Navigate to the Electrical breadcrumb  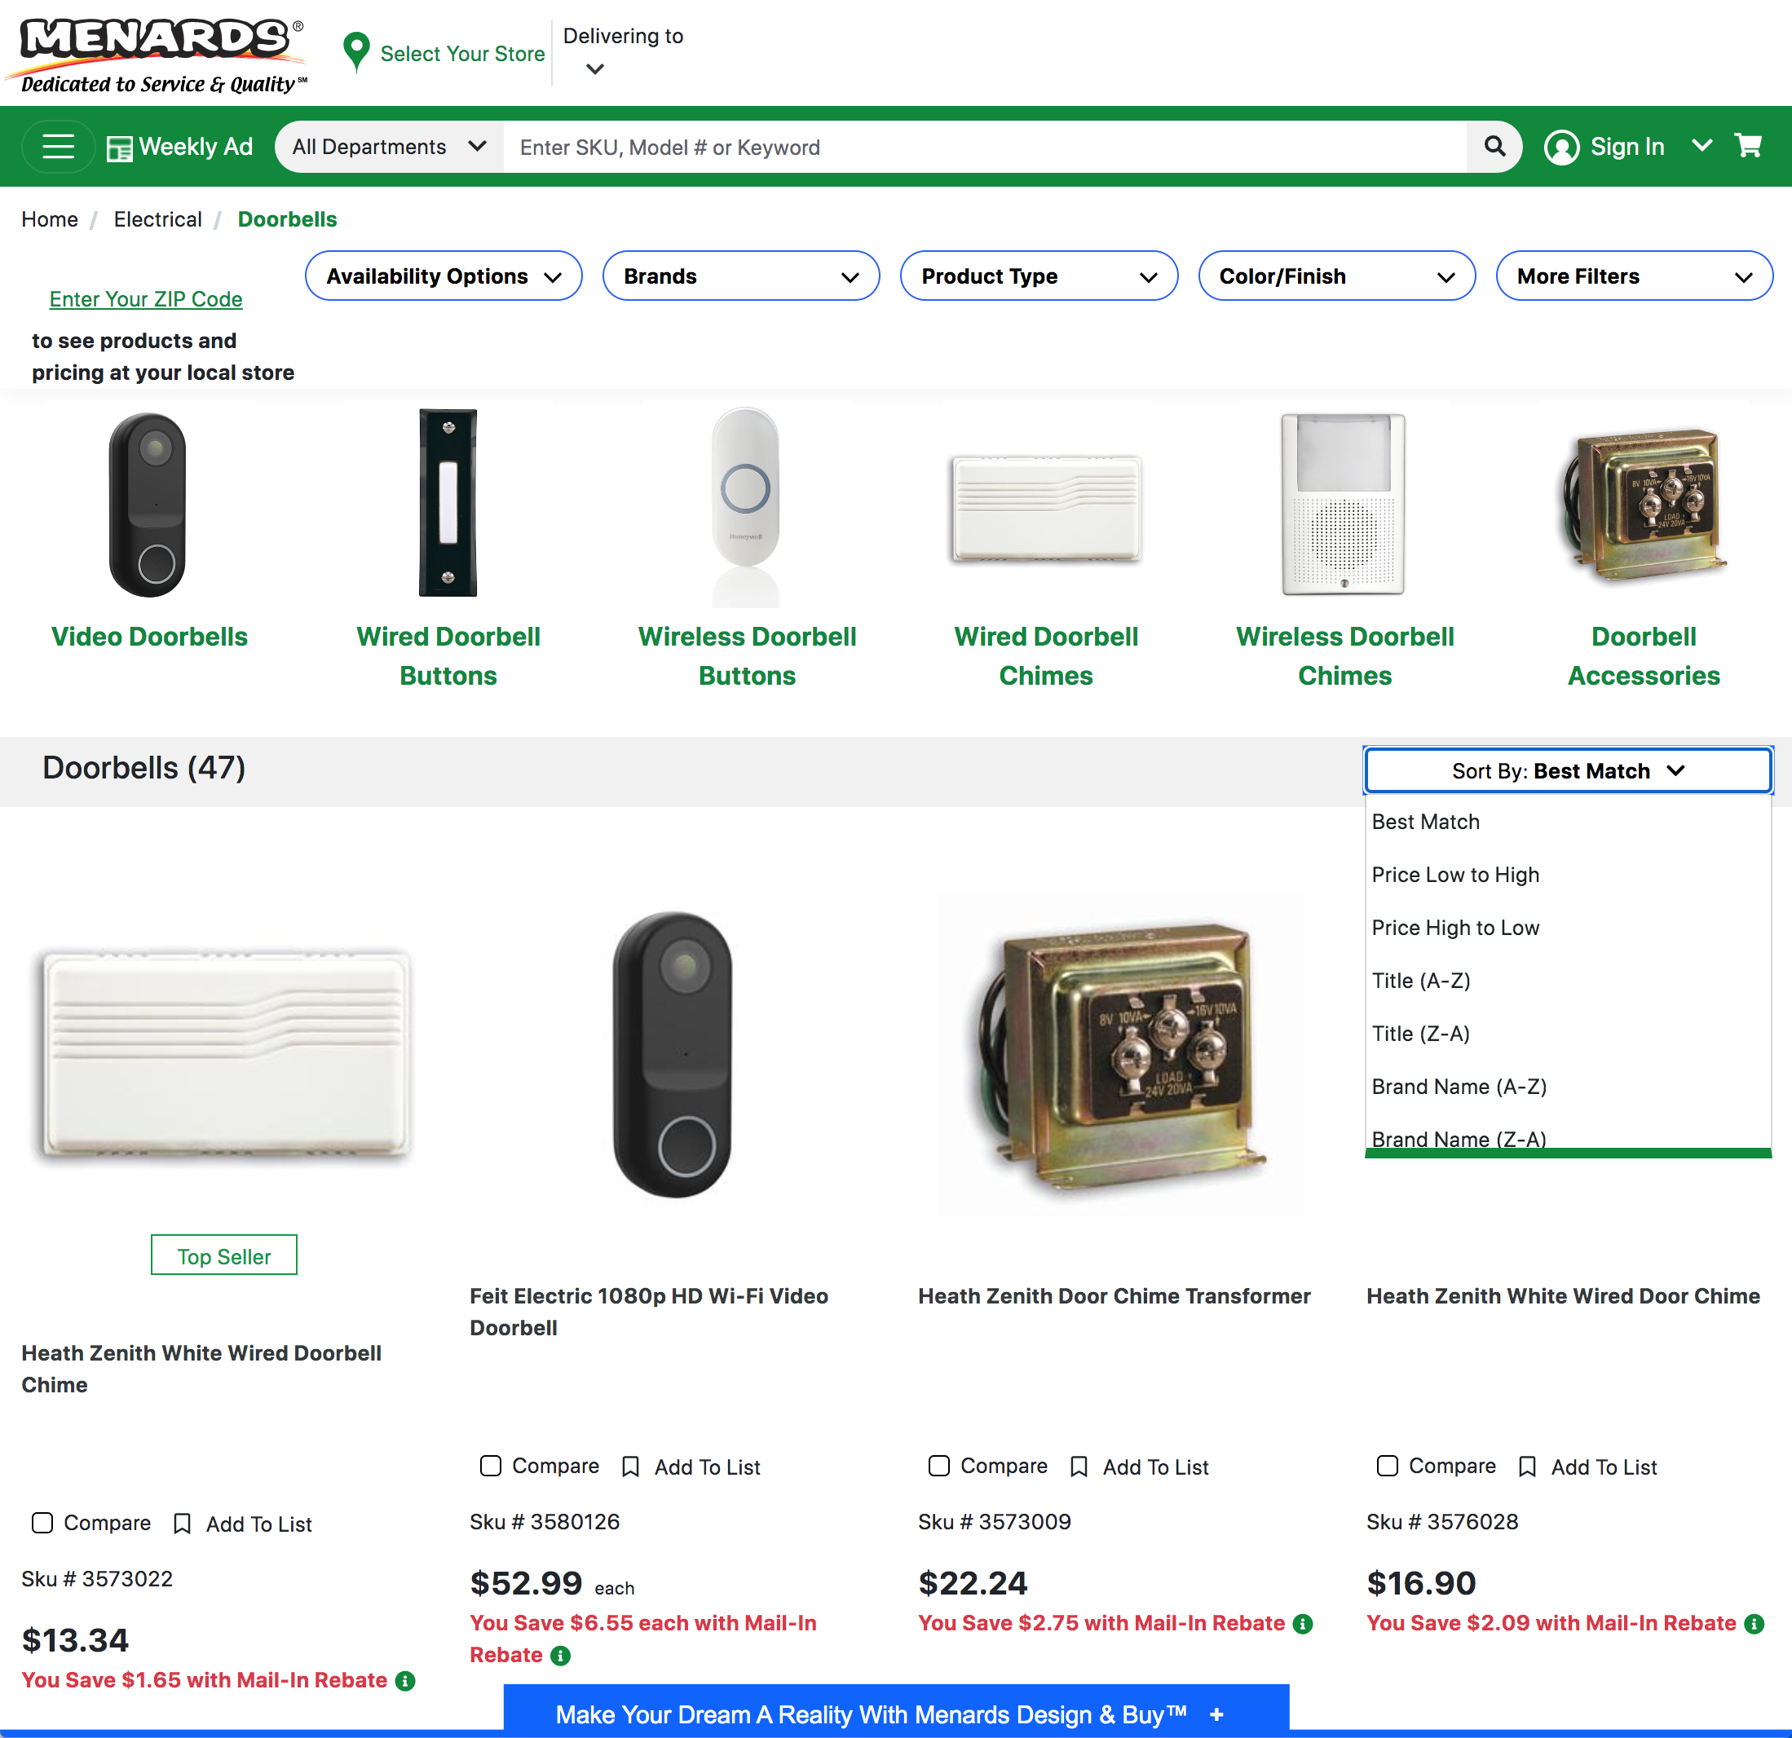[157, 218]
